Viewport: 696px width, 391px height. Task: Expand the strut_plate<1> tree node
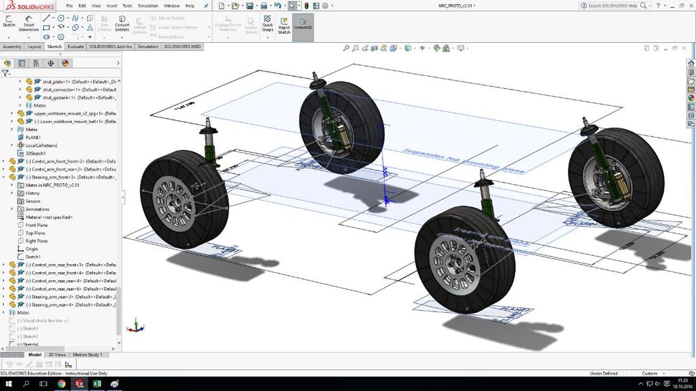(20, 81)
